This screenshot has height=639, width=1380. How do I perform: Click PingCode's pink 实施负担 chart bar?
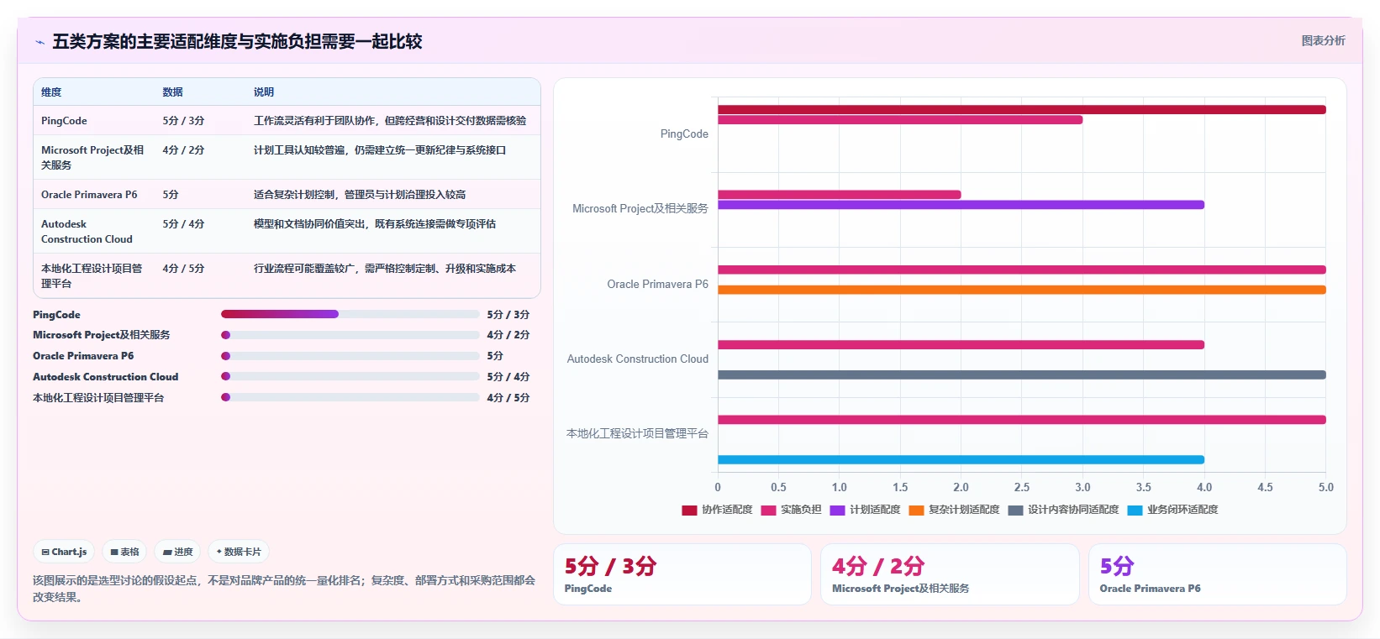[x=900, y=120]
